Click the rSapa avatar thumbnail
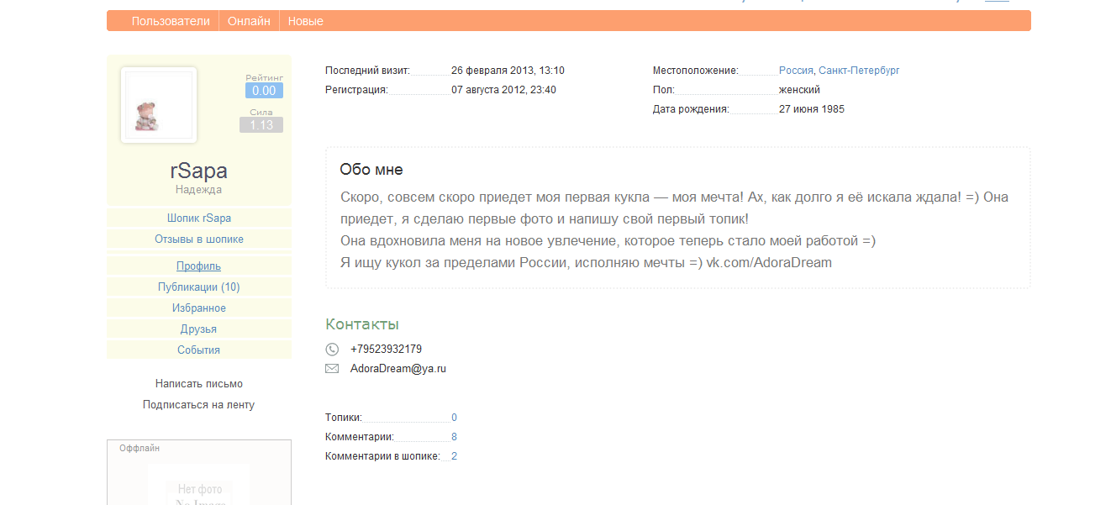Viewport: 1111px width, 505px height. [159, 106]
